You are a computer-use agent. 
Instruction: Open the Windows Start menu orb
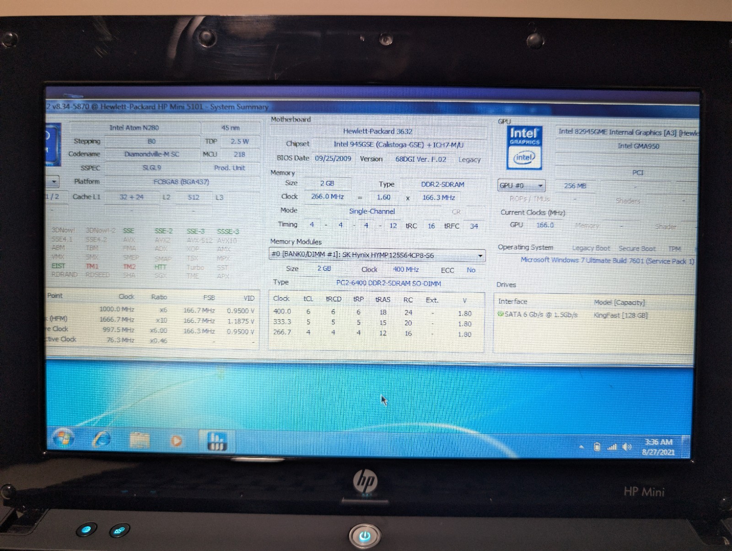64,438
